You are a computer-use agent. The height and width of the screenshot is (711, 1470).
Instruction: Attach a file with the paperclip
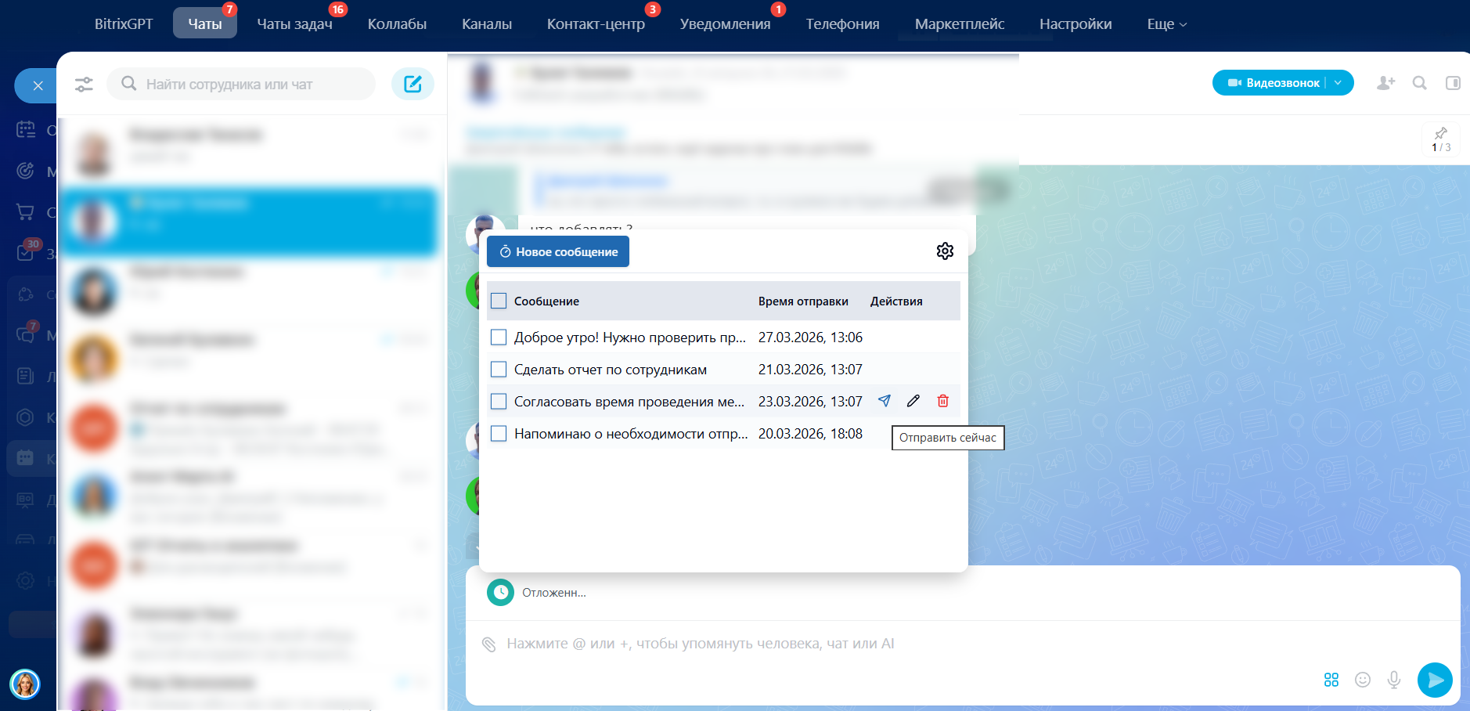(x=489, y=644)
